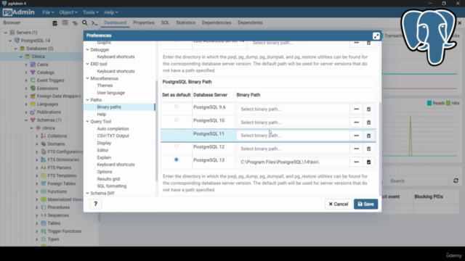Select User language preference item

[x=110, y=93]
